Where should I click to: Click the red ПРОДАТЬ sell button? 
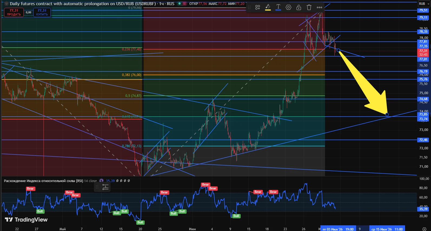tap(14, 12)
